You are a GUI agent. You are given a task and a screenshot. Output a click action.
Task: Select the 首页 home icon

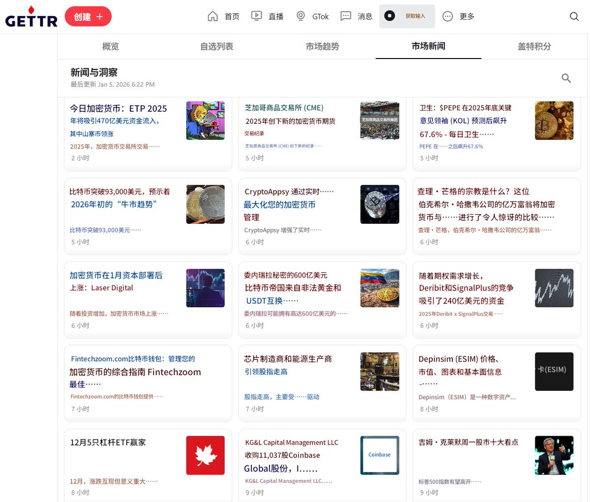point(212,16)
